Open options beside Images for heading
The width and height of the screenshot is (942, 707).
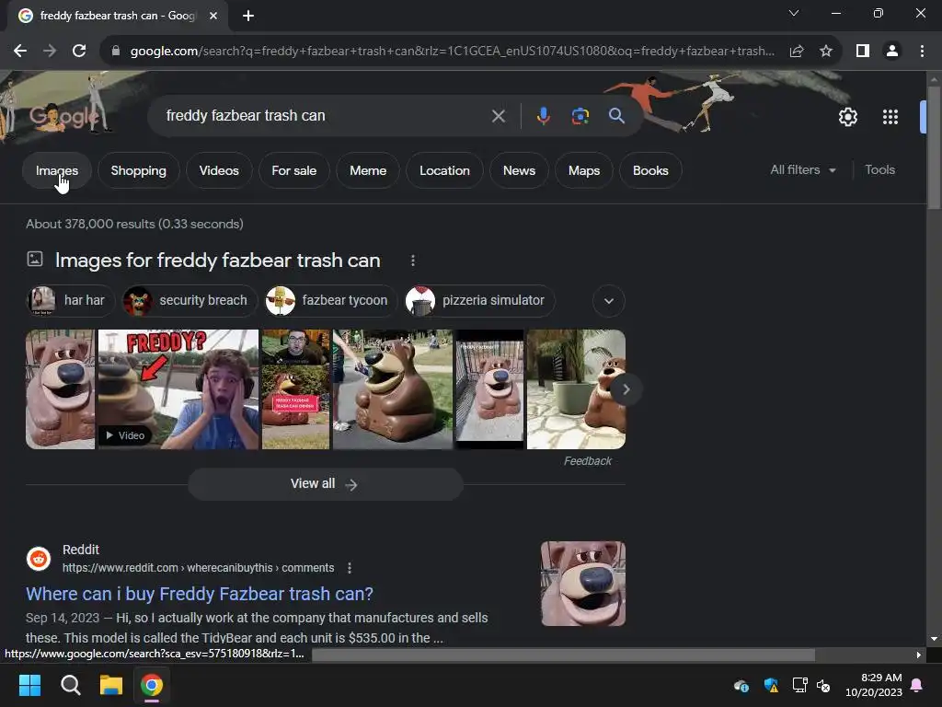point(412,261)
